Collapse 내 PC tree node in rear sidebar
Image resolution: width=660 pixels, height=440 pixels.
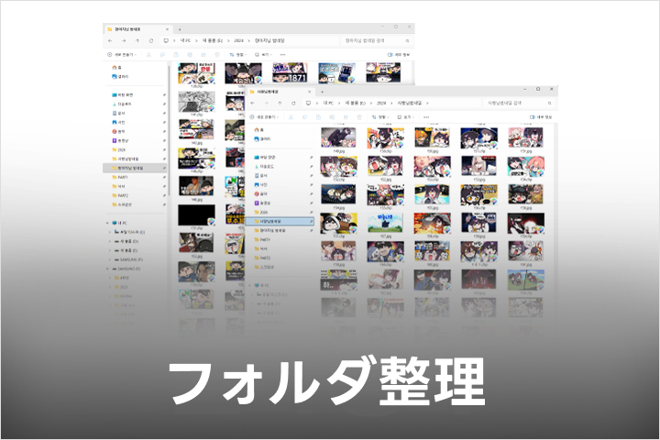[x=108, y=223]
